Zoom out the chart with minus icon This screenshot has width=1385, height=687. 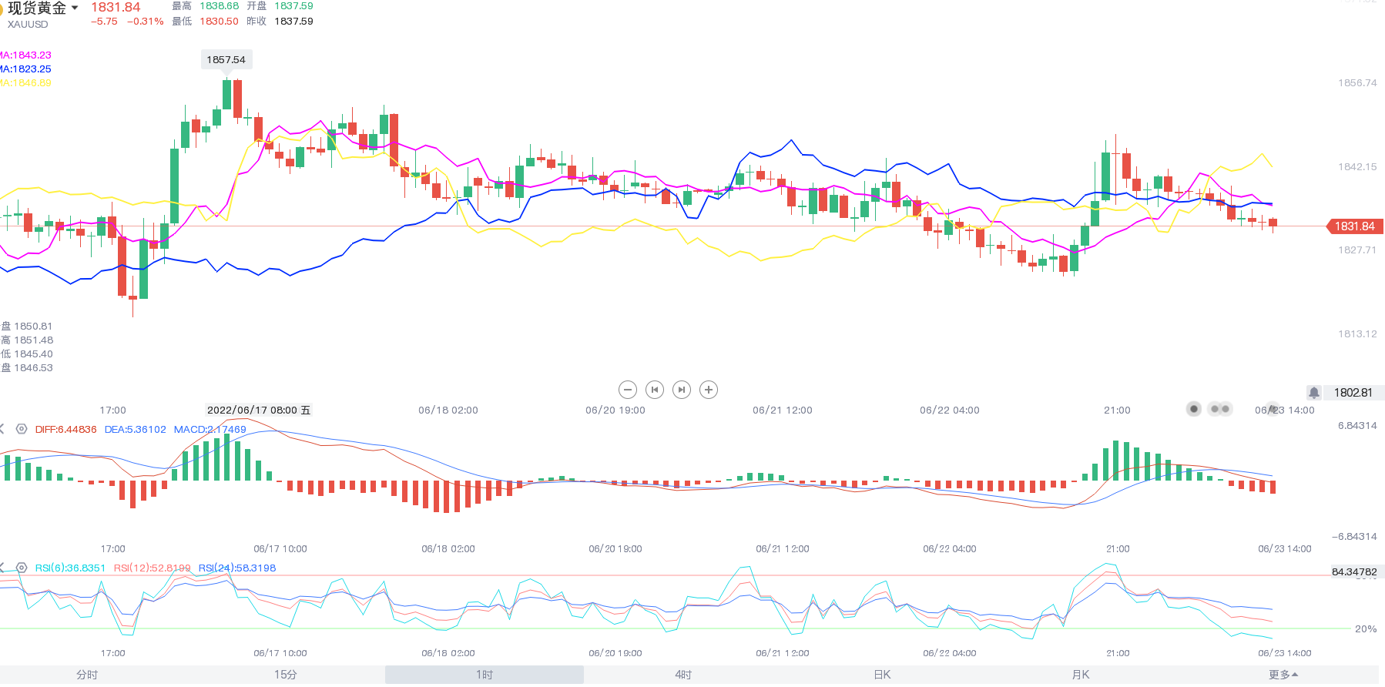[x=628, y=390]
